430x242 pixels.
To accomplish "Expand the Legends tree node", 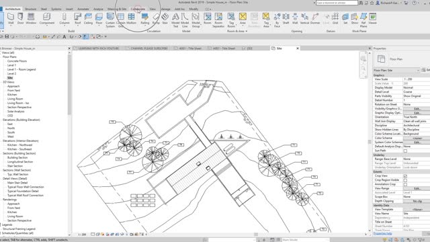I will point(7,225).
